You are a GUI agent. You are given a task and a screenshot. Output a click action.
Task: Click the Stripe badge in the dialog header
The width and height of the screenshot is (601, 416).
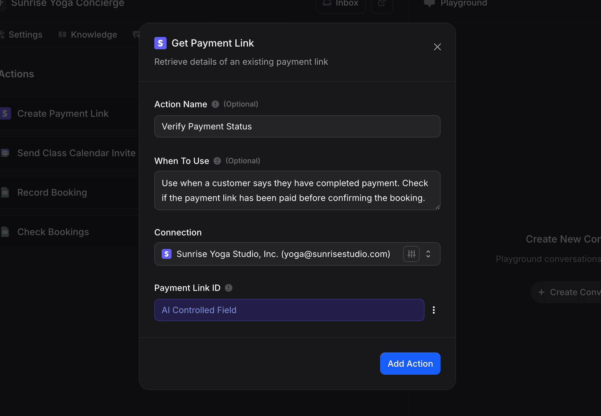160,43
